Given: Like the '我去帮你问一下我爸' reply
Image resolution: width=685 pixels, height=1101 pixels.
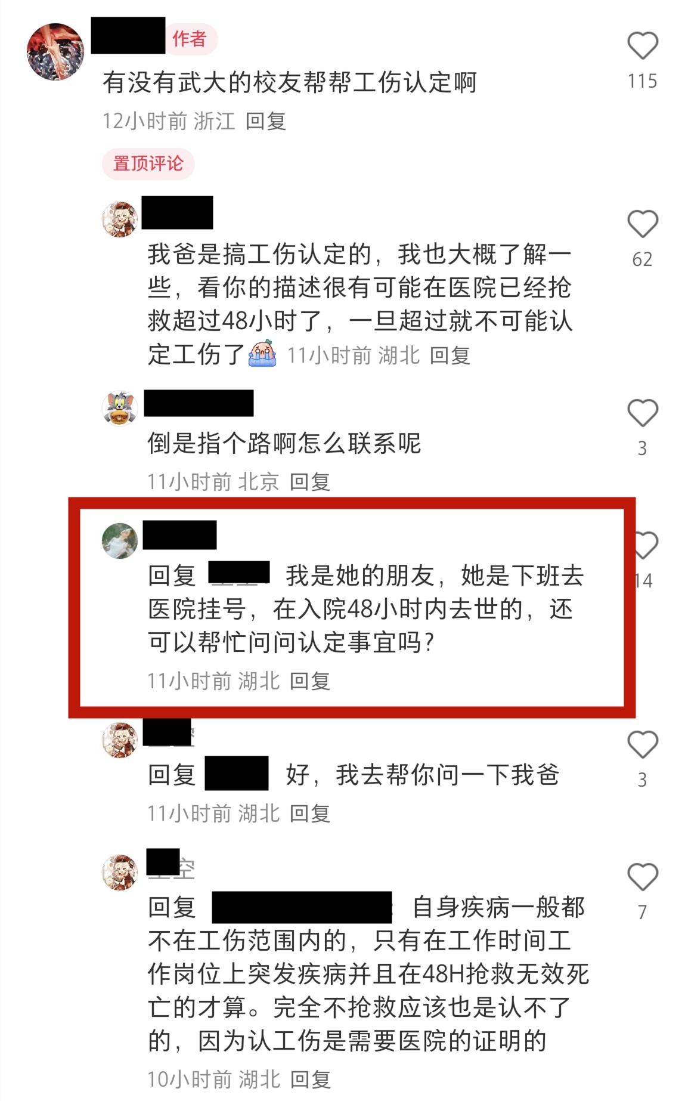Looking at the screenshot, I should click(642, 744).
